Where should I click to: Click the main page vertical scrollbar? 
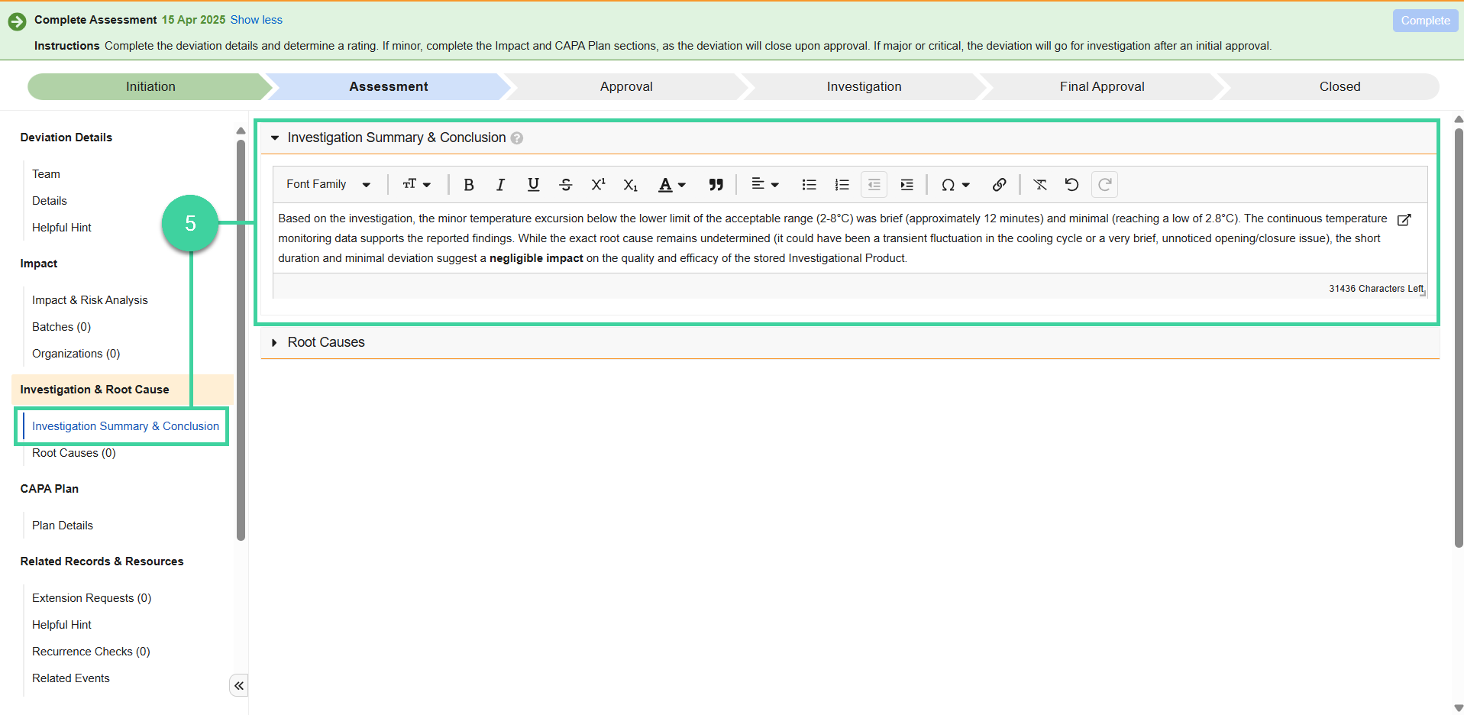click(x=1459, y=336)
